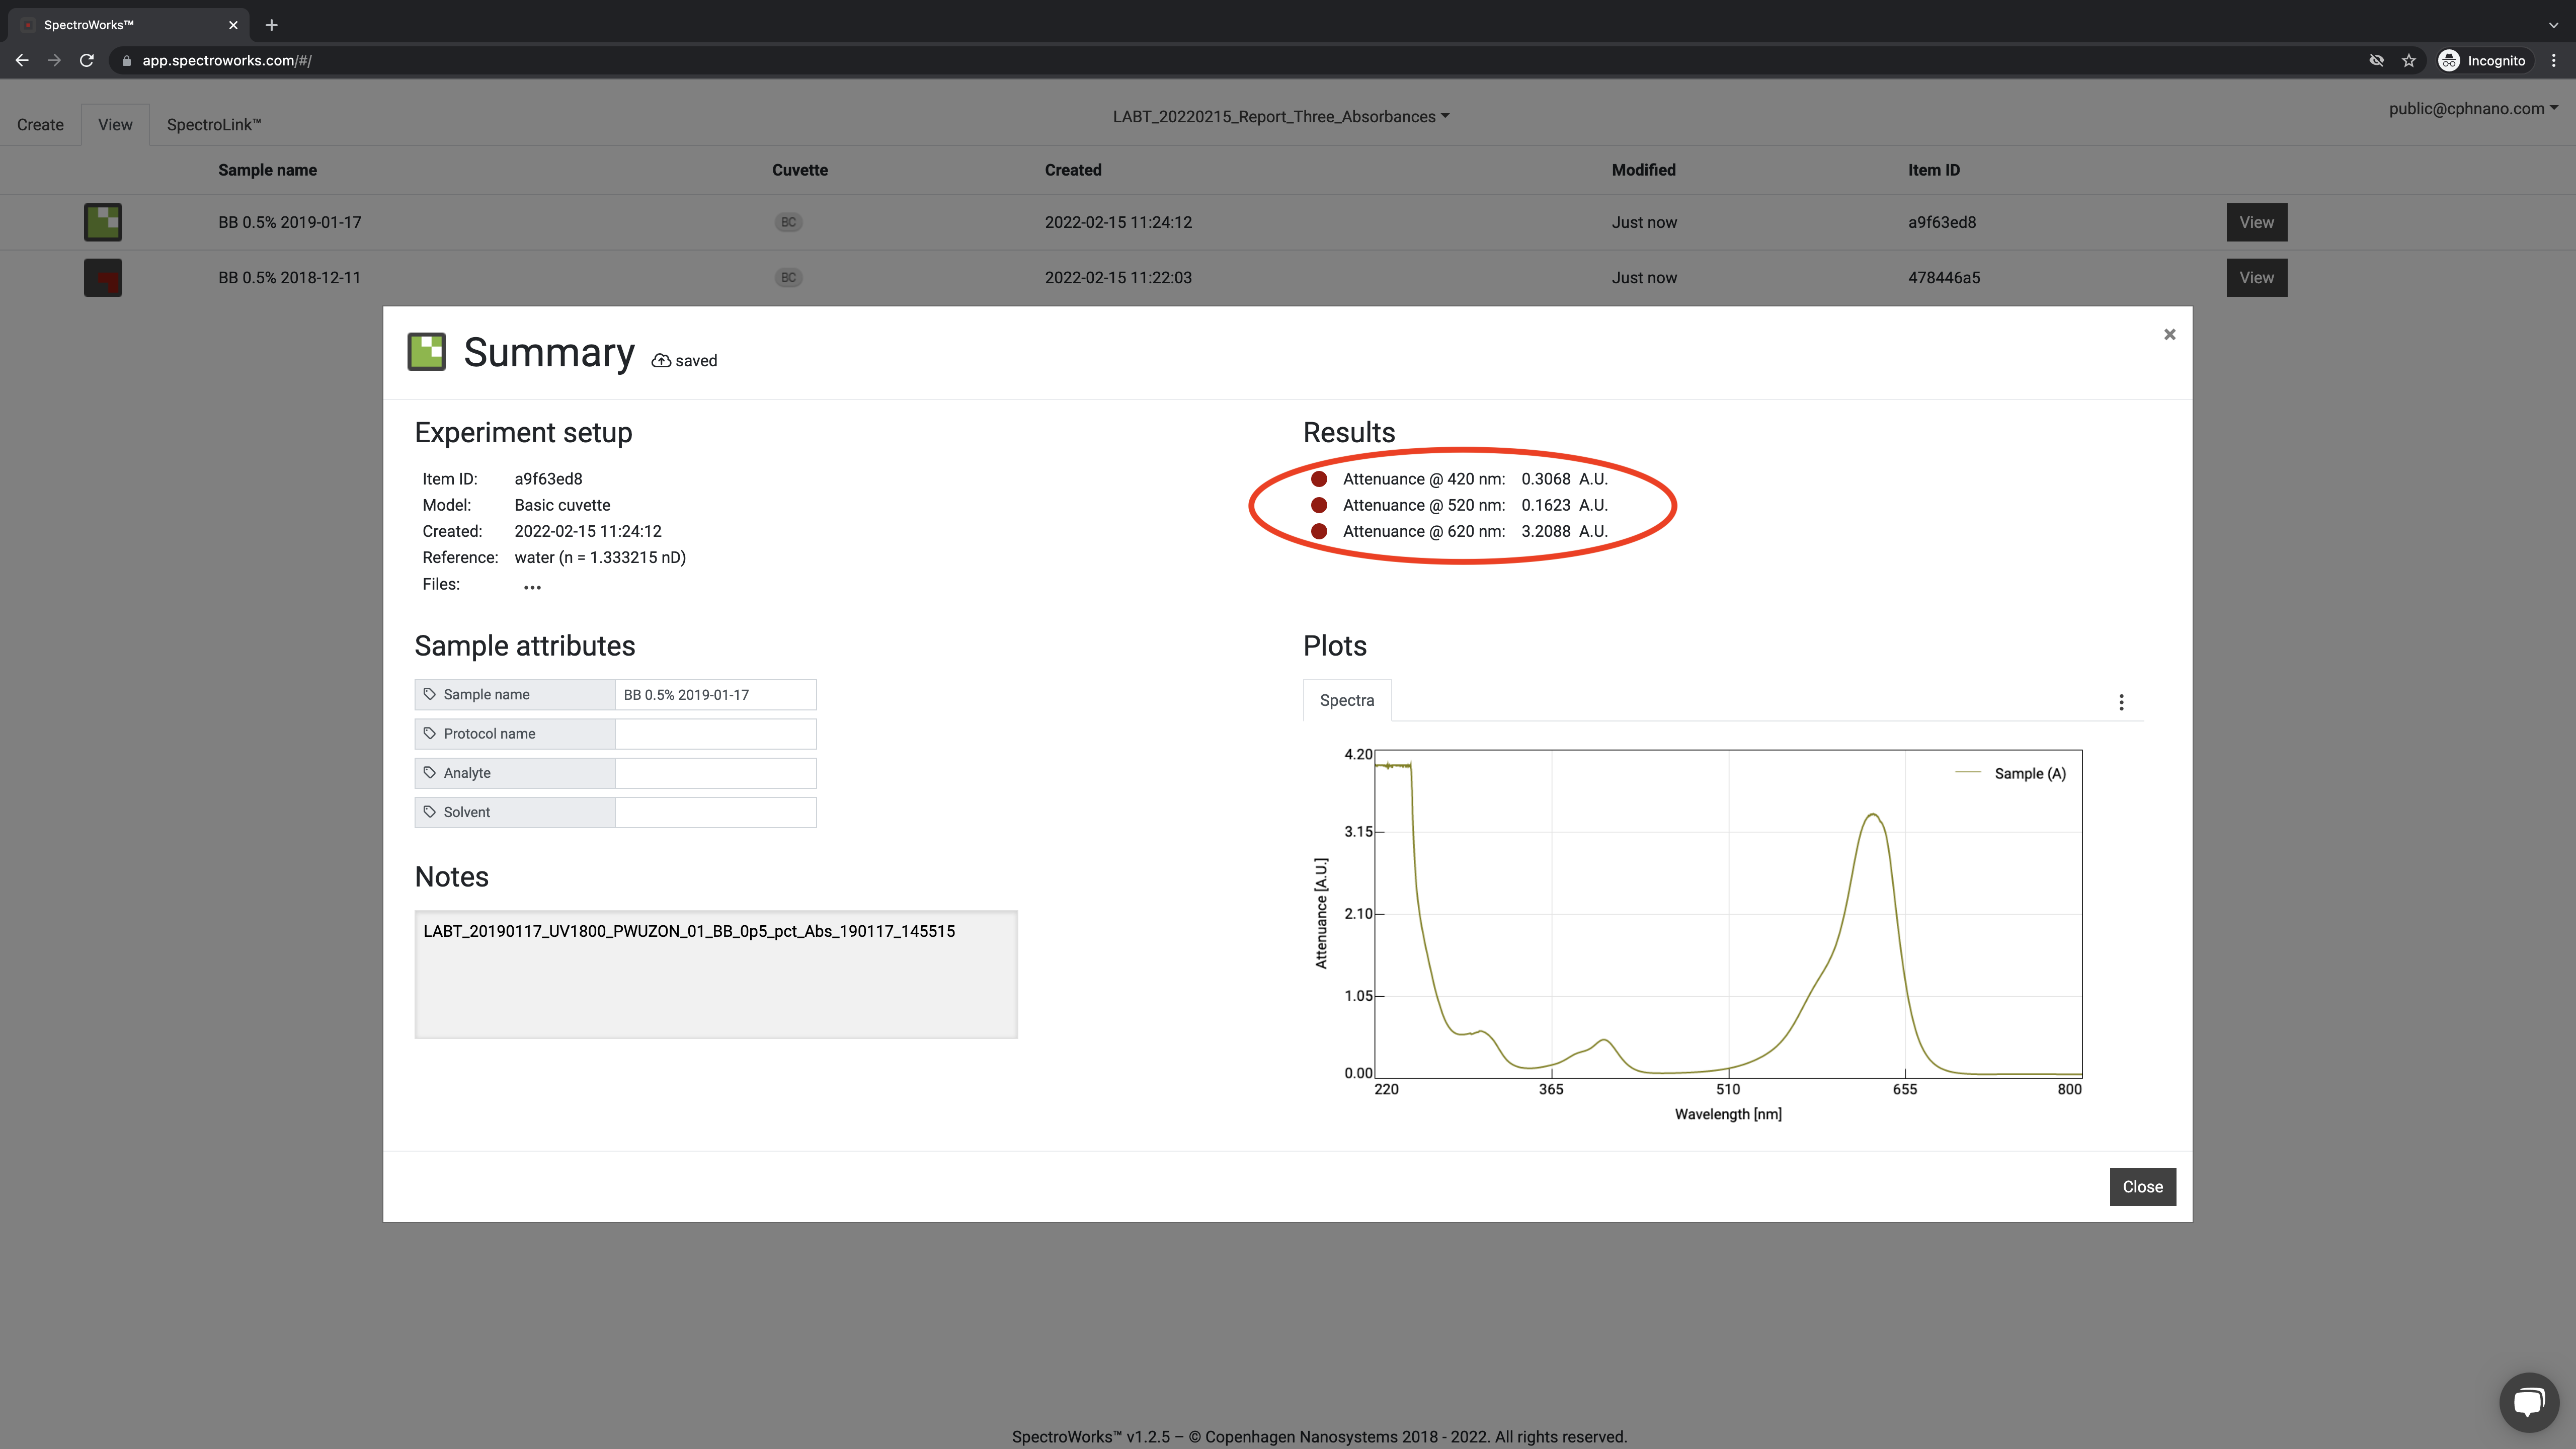Click the tab search chevron in Chrome
Viewport: 2576px width, 1449px height.
click(x=2553, y=25)
